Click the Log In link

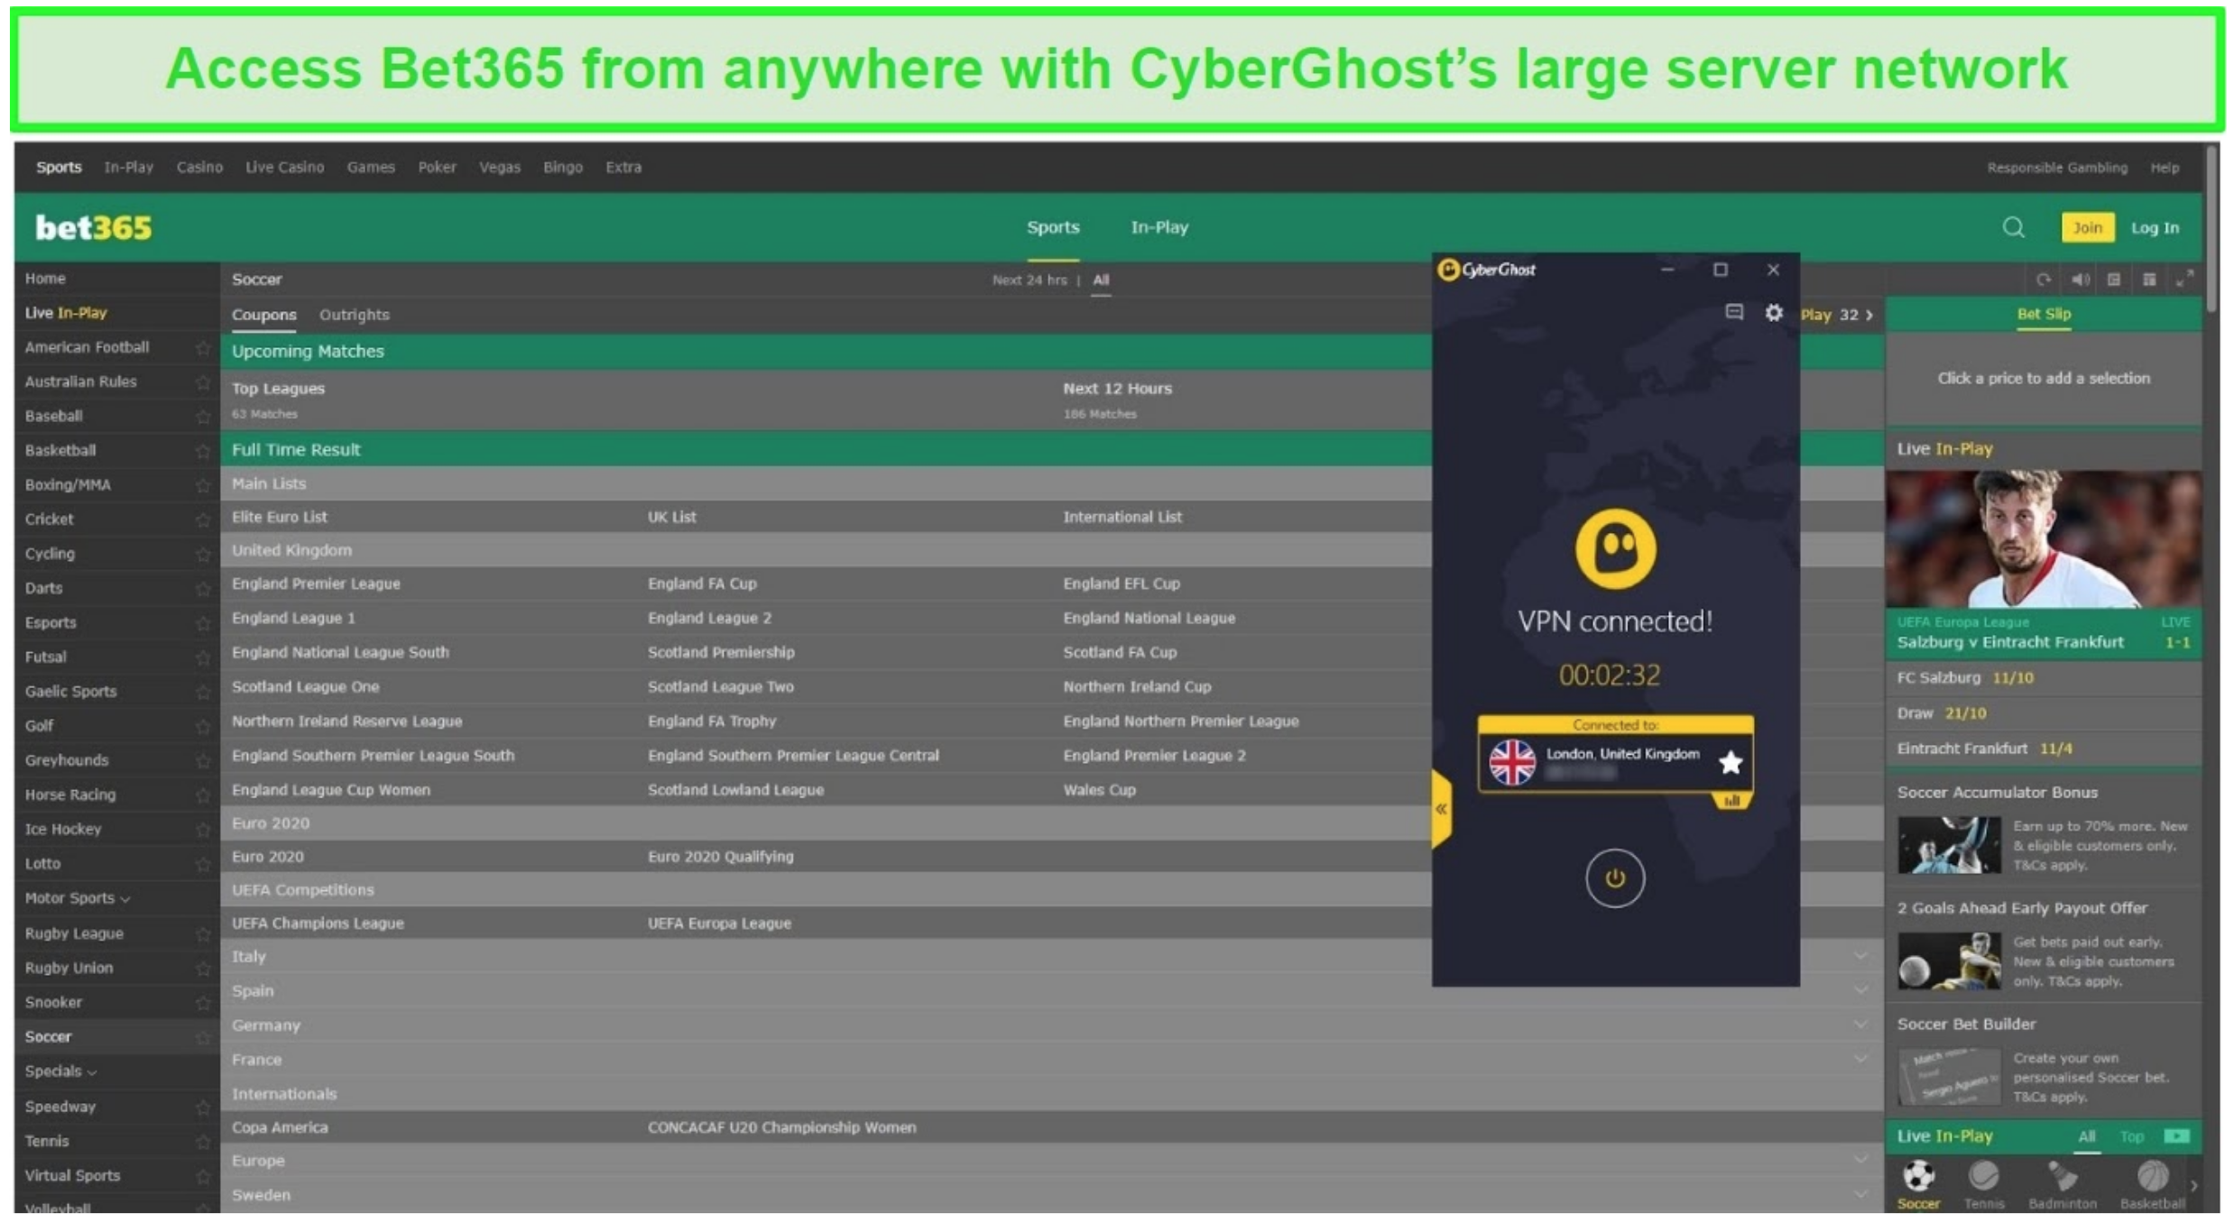coord(2155,228)
